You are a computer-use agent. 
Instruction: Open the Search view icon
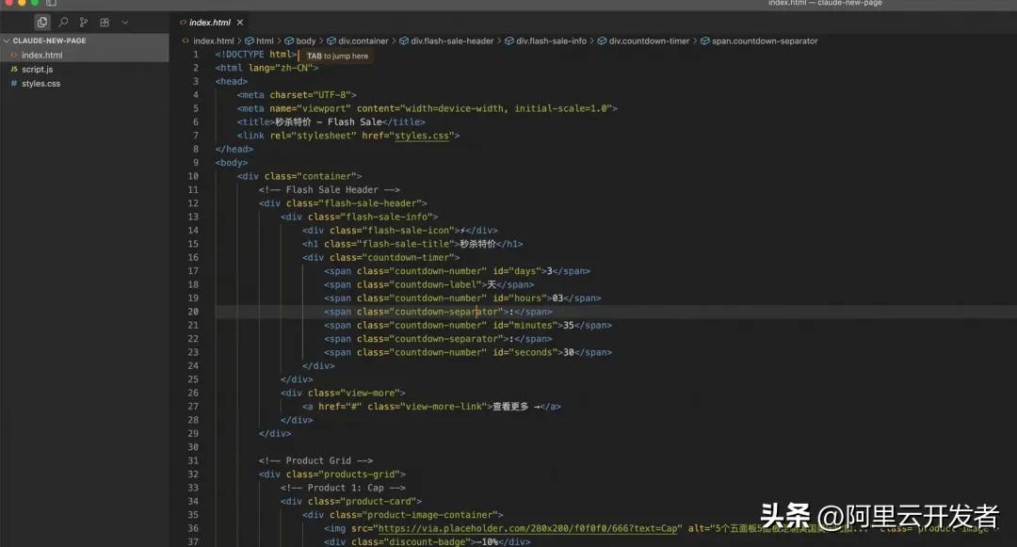click(63, 22)
